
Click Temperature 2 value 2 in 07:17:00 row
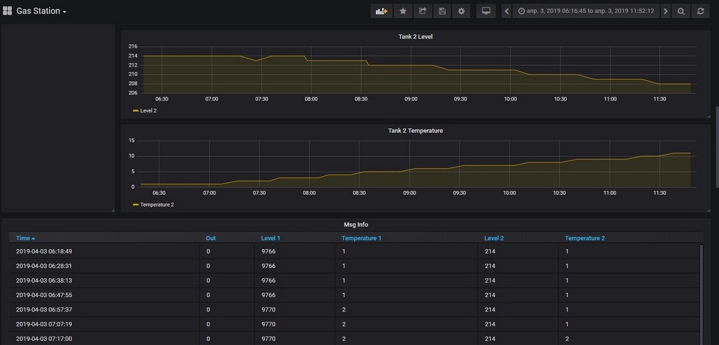click(567, 339)
